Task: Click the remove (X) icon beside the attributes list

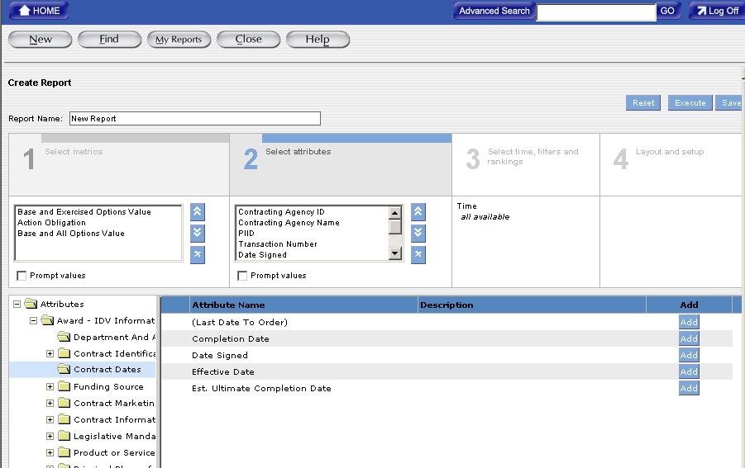Action: point(418,254)
